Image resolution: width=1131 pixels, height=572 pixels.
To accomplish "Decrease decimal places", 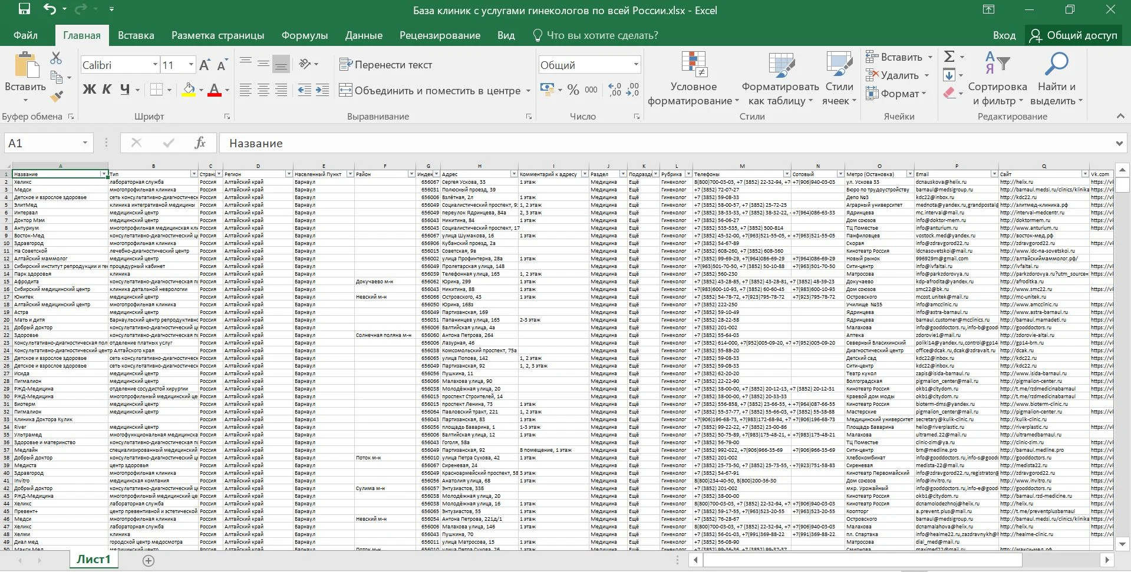I will pyautogui.click(x=633, y=90).
